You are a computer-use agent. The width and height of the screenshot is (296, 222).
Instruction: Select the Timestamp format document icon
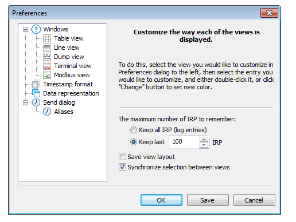click(36, 84)
